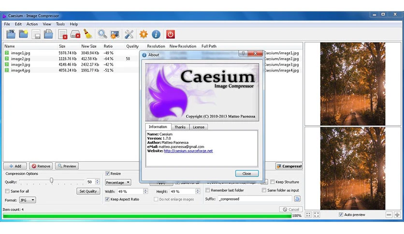Click the fit-to-window icon below the preview
Image resolution: width=404 pixels, height=234 pixels.
pos(308,215)
